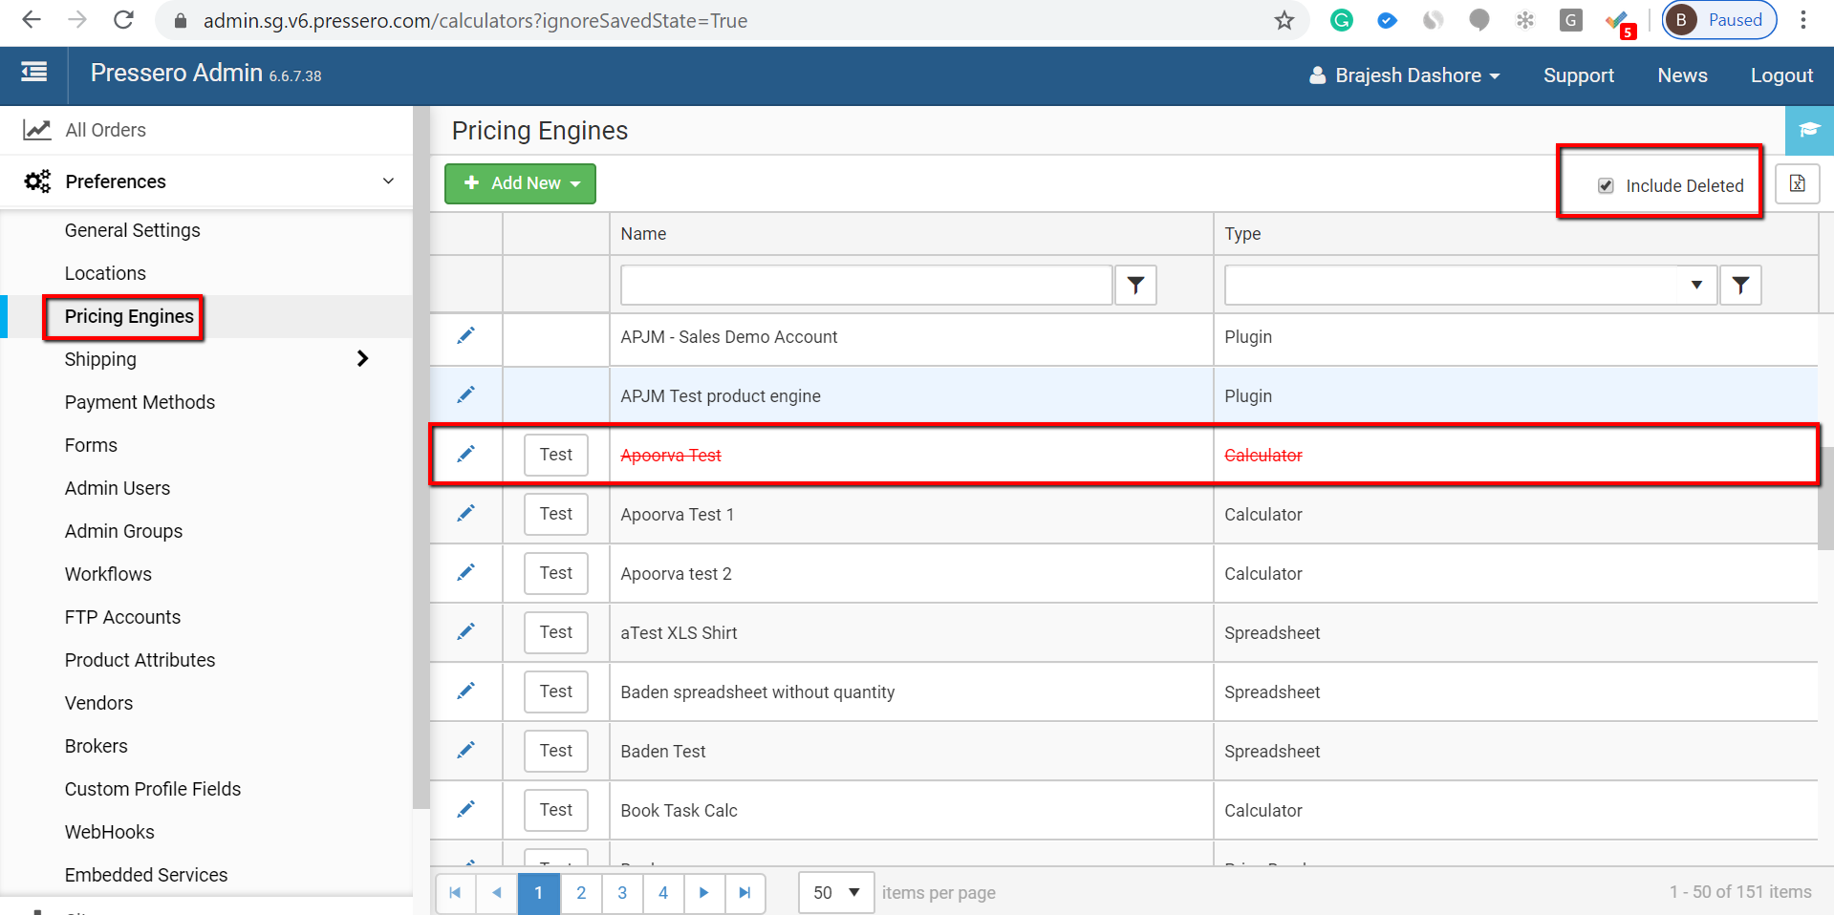Expand the Shipping submenu arrow
This screenshot has width=1834, height=915.
362,359
